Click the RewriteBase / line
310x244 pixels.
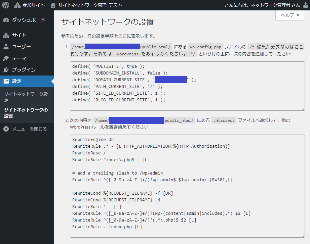point(89,153)
